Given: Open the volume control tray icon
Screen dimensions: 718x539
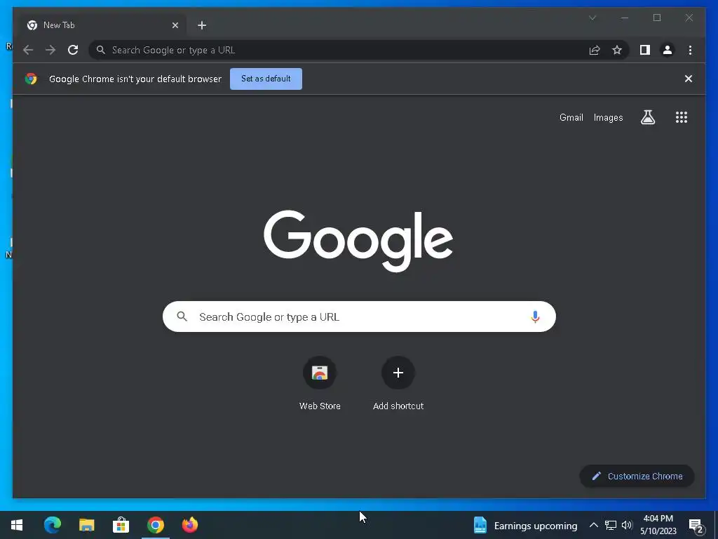Looking at the screenshot, I should [x=626, y=525].
